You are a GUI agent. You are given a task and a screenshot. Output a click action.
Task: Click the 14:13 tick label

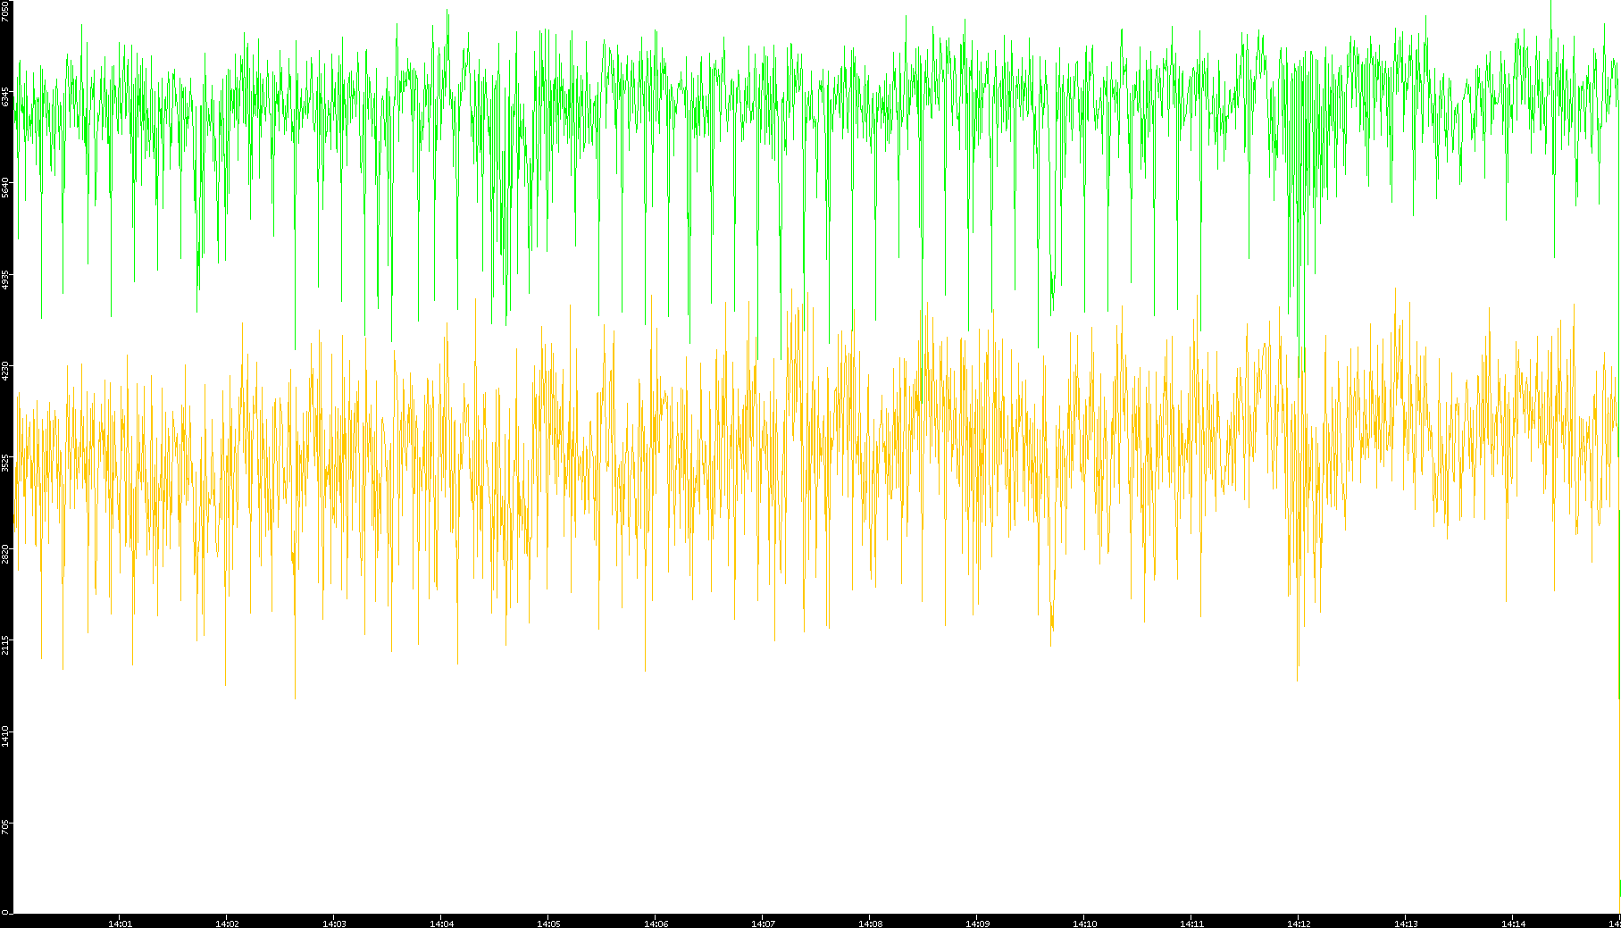(1406, 924)
